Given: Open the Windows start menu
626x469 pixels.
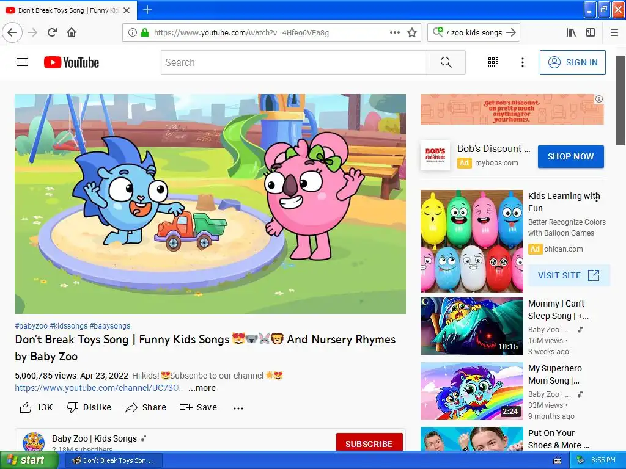Looking at the screenshot, I should pos(28,460).
